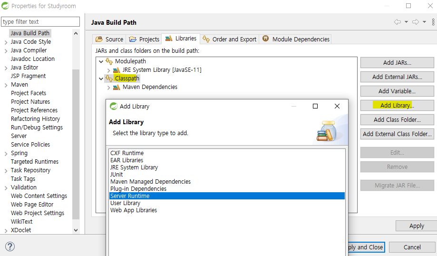Close the Add Library dialog
Viewport: 437px width, 256px height.
[x=337, y=106]
